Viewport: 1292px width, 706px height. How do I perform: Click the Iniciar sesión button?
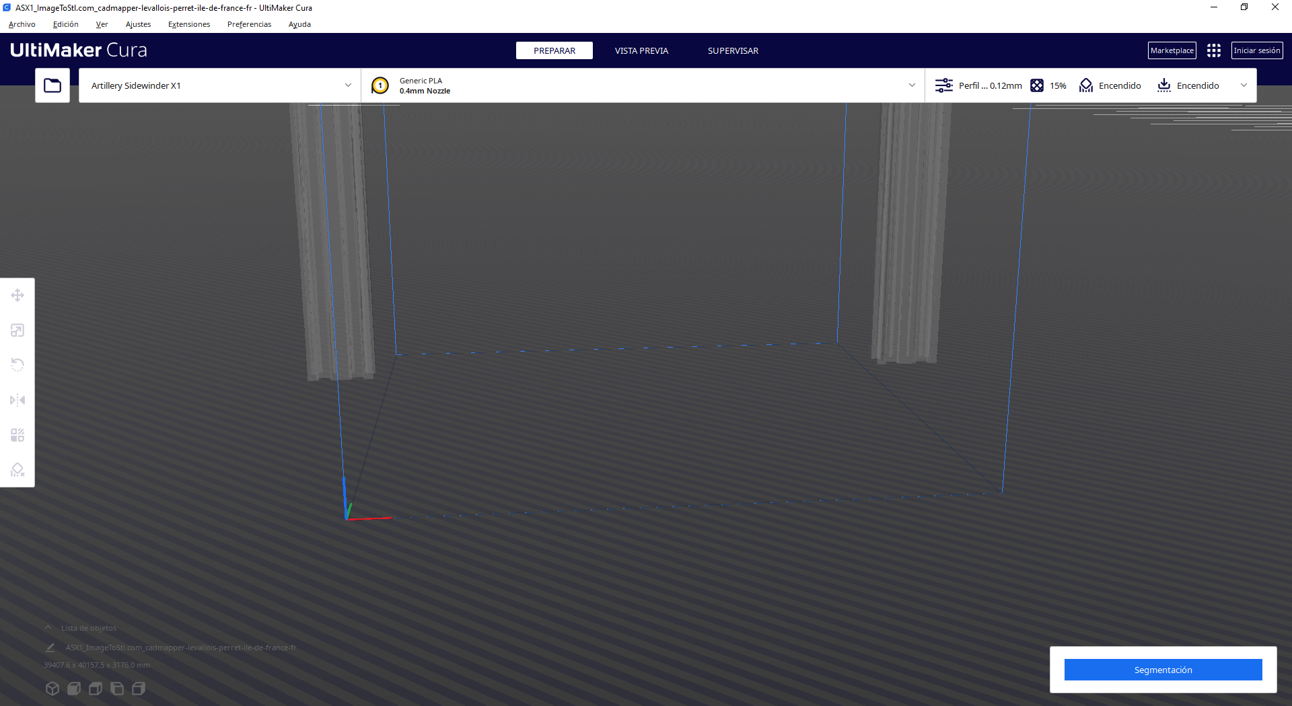(1256, 50)
